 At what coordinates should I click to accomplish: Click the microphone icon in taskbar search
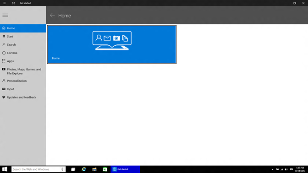click(x=62, y=169)
